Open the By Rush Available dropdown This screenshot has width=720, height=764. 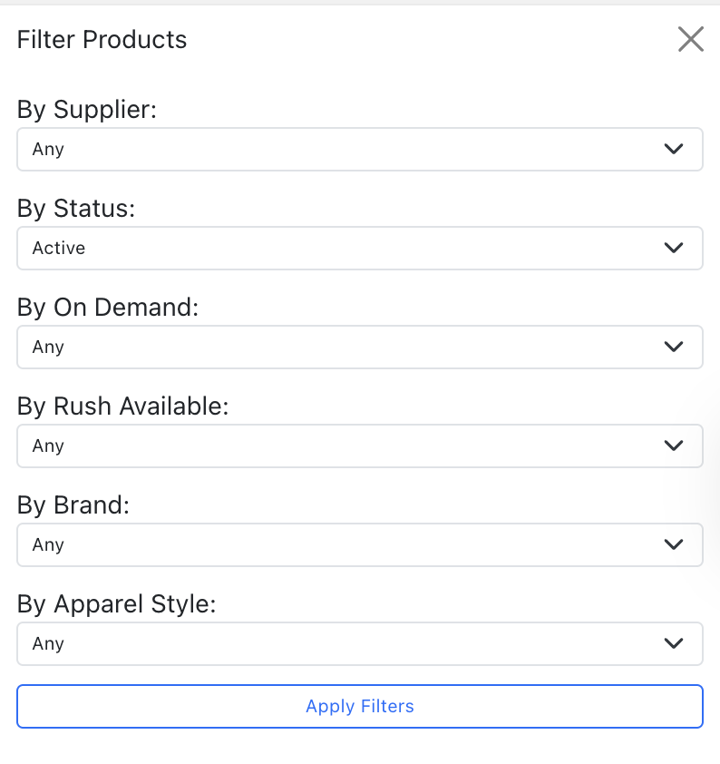360,446
